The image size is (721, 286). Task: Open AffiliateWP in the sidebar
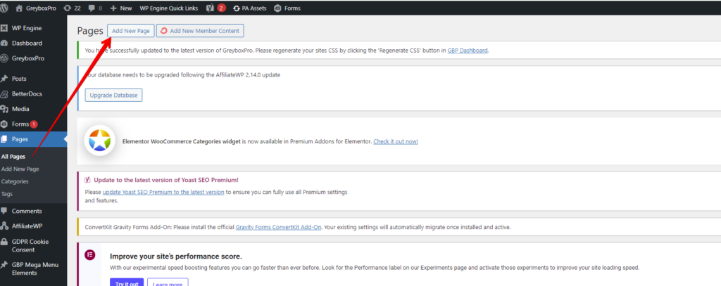[x=27, y=226]
